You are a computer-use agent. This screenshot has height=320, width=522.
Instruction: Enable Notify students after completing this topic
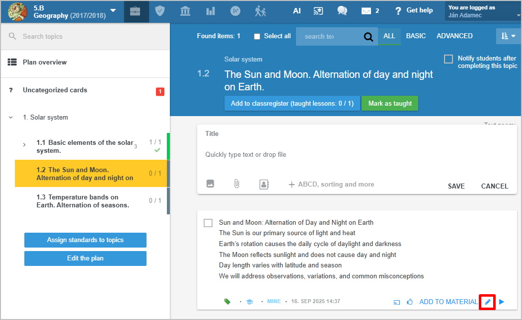(x=448, y=59)
